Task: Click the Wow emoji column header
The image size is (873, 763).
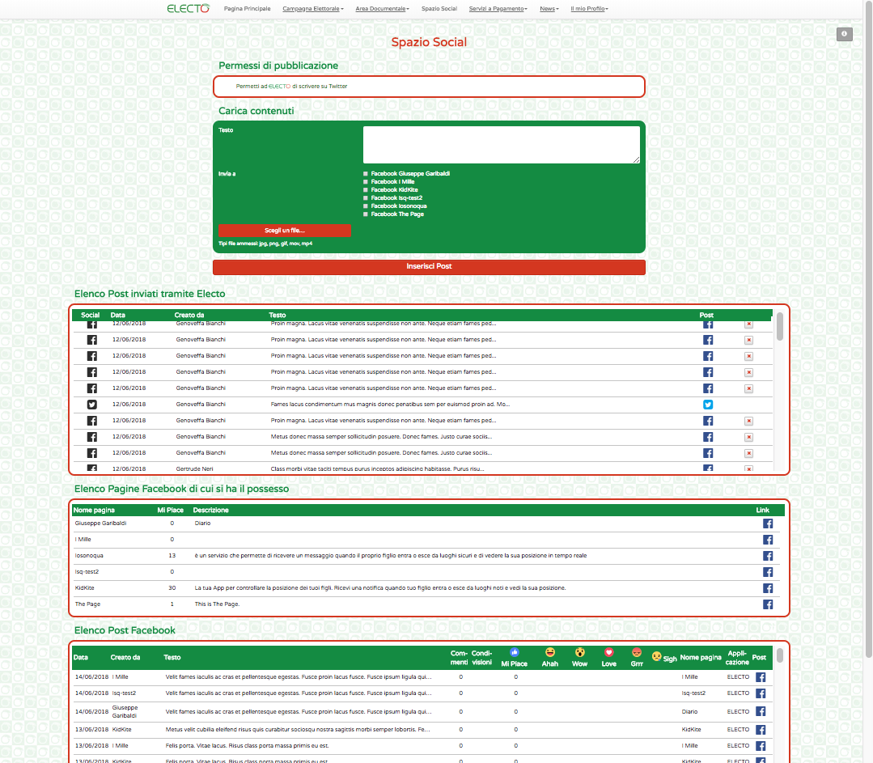Action: coord(579,652)
